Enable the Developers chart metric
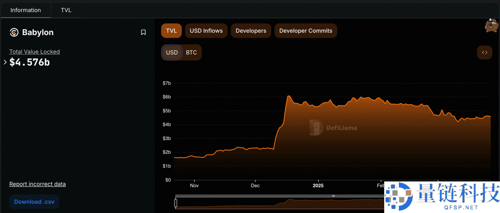 coord(251,31)
